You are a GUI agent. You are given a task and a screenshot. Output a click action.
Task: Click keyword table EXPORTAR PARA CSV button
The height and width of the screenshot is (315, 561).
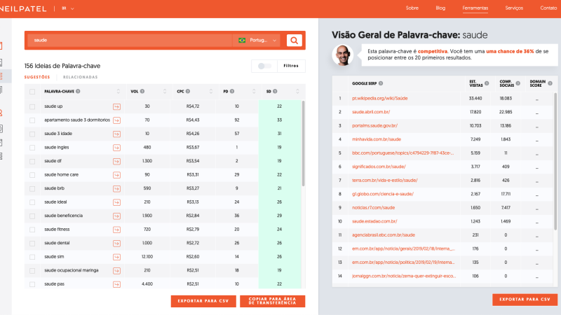click(x=203, y=301)
